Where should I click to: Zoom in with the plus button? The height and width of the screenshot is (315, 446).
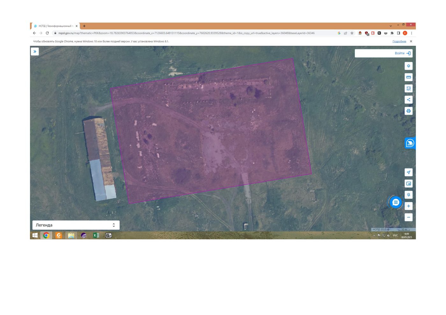click(x=408, y=206)
